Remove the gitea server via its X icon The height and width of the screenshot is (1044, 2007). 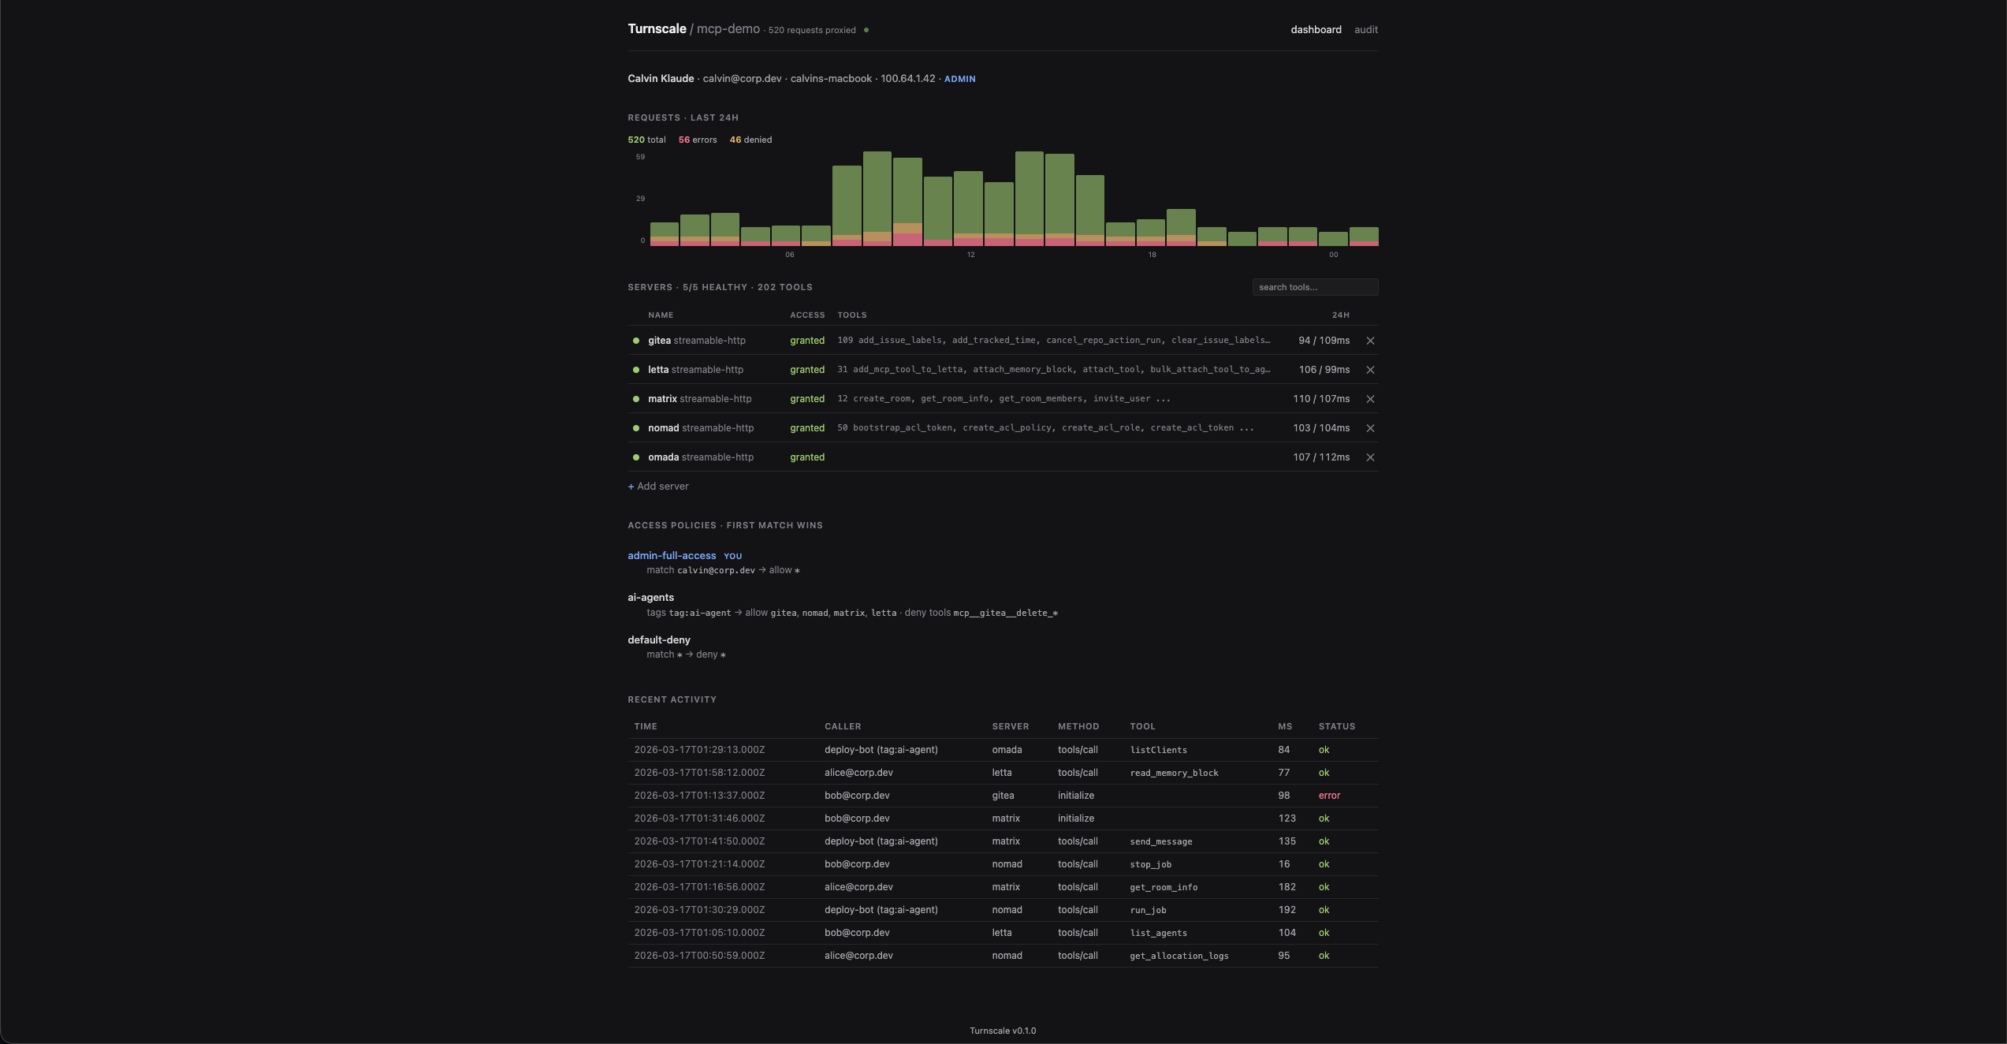[x=1371, y=341]
